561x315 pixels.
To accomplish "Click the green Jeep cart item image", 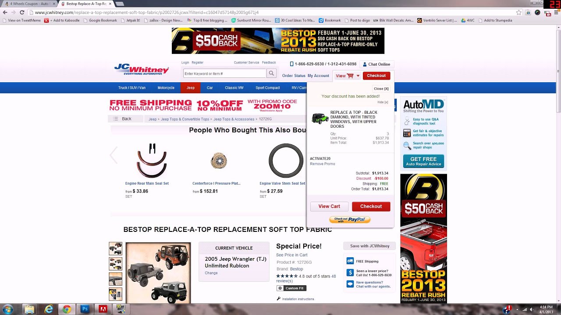I will (x=320, y=118).
